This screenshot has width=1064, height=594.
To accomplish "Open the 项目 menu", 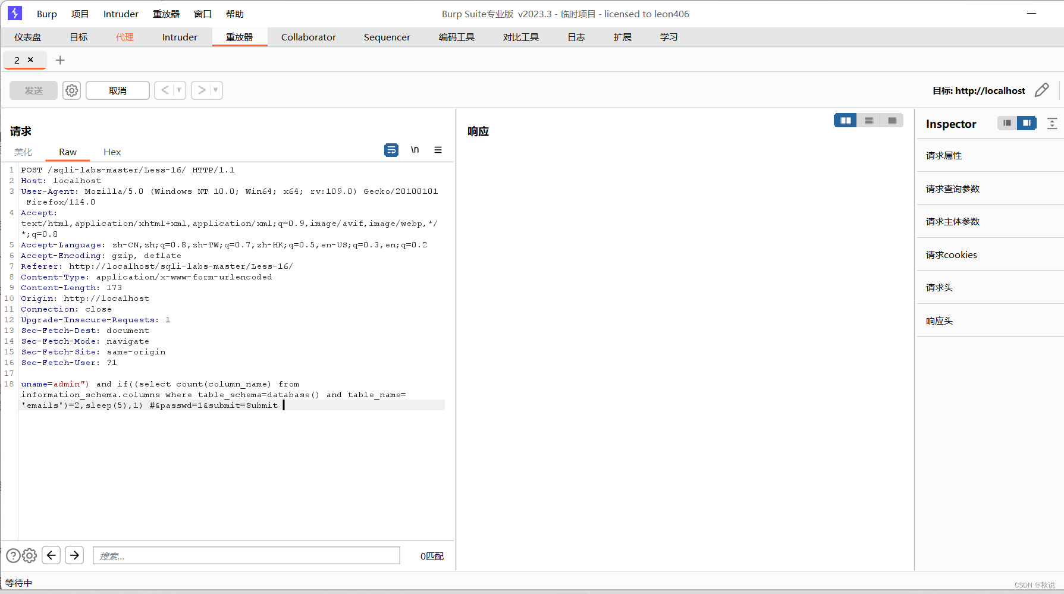I will [80, 14].
